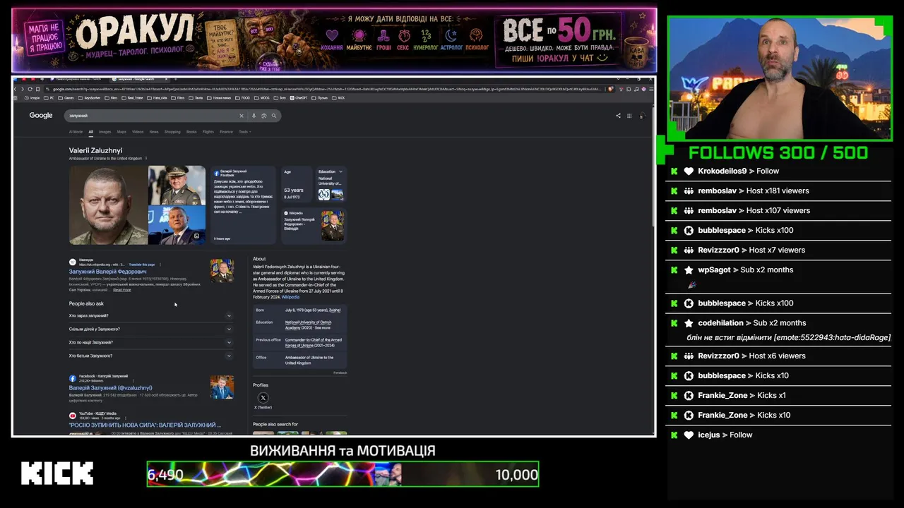This screenshot has height=508, width=904.
Task: Click the Feedback link under the panel
Action: (340, 373)
